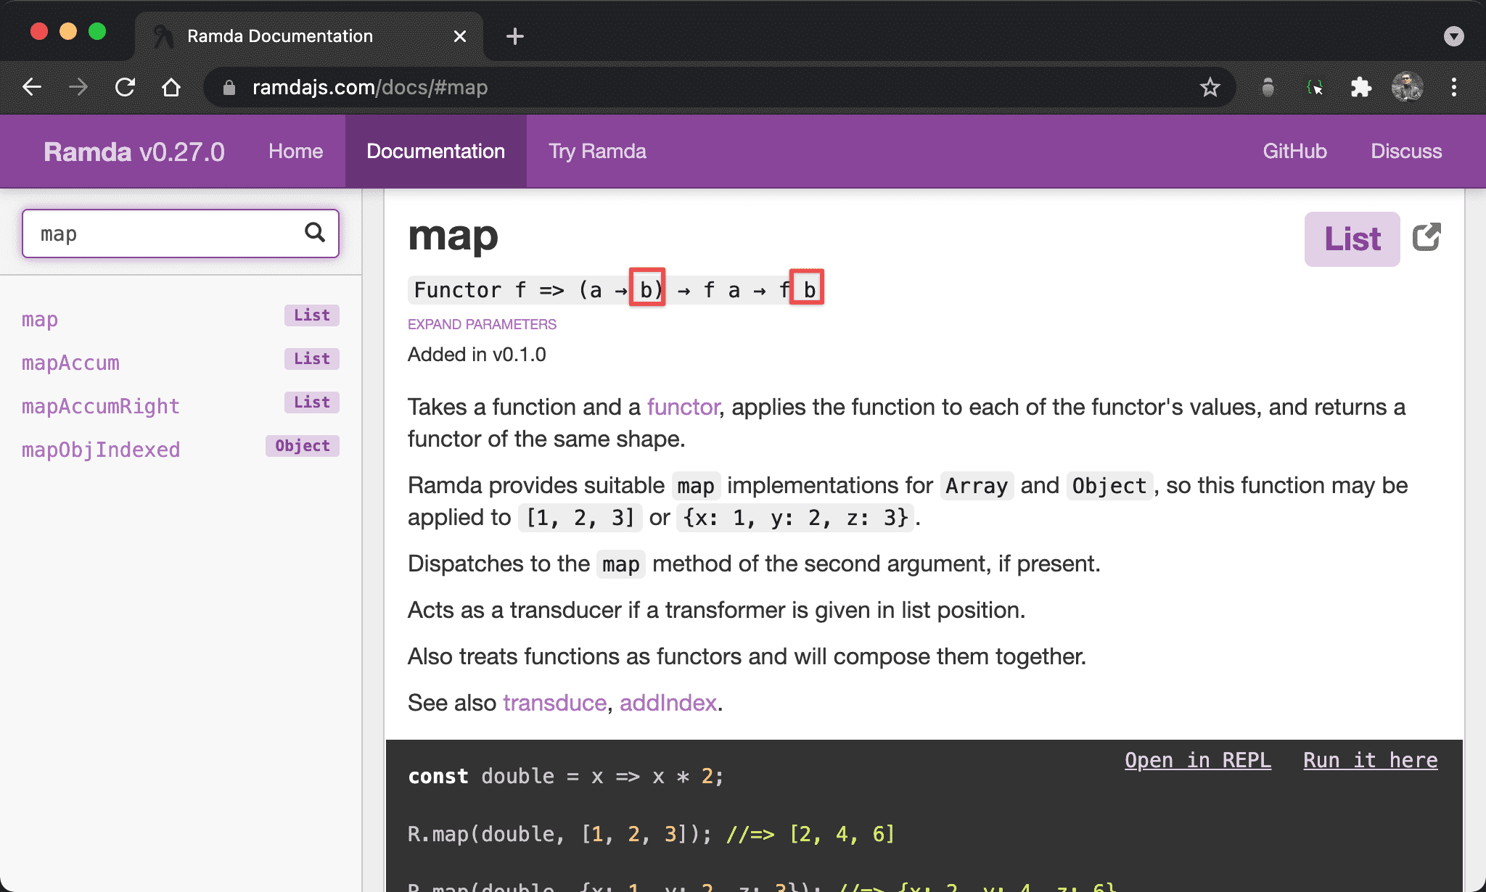Open the Documentation nav item
Viewport: 1486px width, 892px height.
pos(436,152)
